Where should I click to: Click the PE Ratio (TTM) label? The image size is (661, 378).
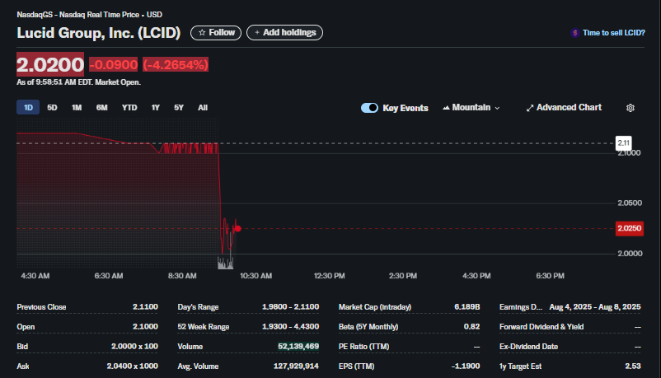pyautogui.click(x=363, y=347)
